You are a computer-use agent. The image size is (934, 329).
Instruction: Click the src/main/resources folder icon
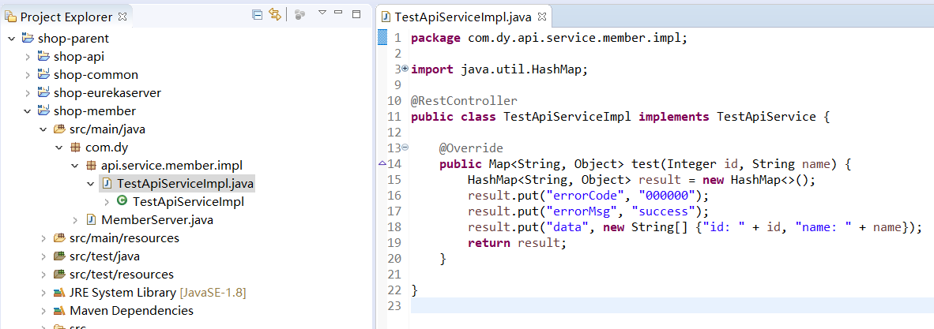59,238
